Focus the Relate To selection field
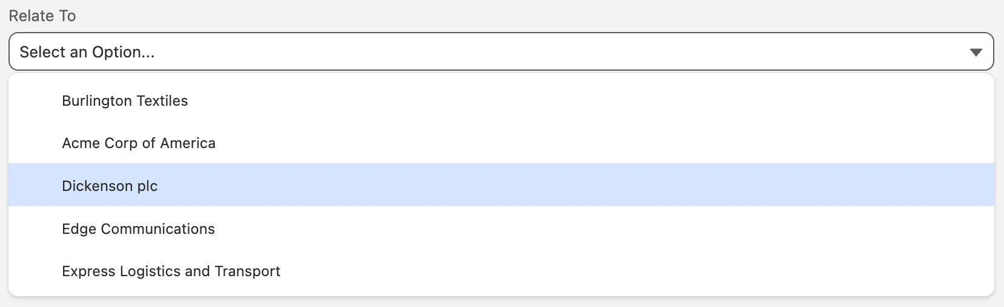 pos(501,52)
